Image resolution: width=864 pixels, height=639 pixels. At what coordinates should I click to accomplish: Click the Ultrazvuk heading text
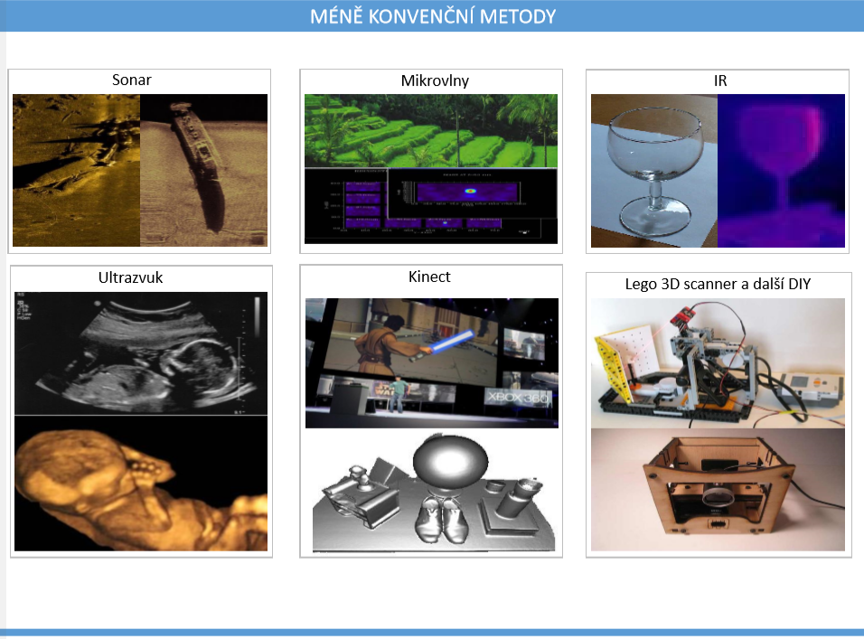[x=133, y=277]
